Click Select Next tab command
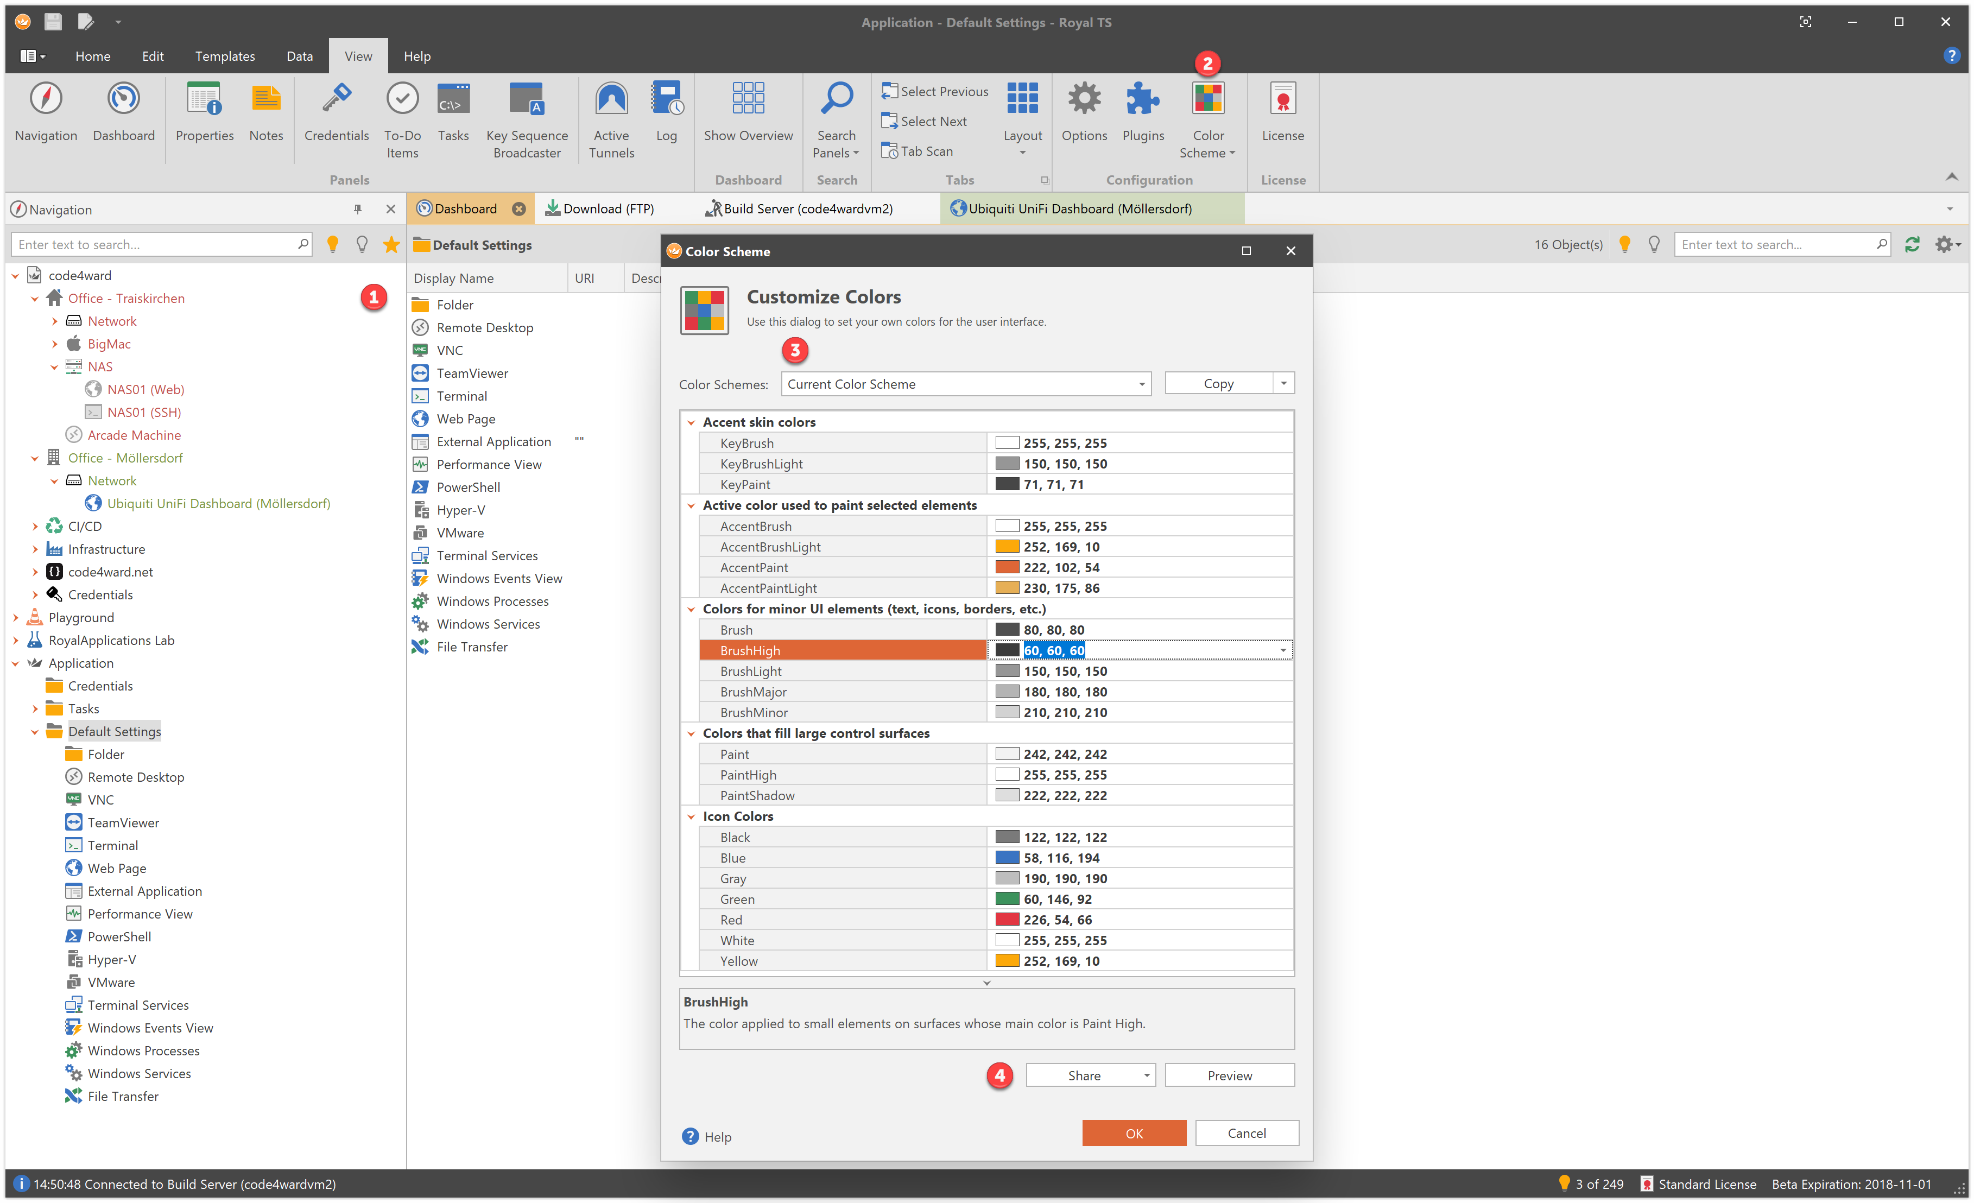The height and width of the screenshot is (1203, 1974). point(923,121)
